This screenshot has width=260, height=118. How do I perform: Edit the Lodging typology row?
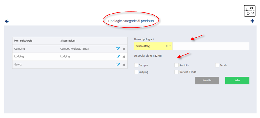pyautogui.click(x=118, y=57)
